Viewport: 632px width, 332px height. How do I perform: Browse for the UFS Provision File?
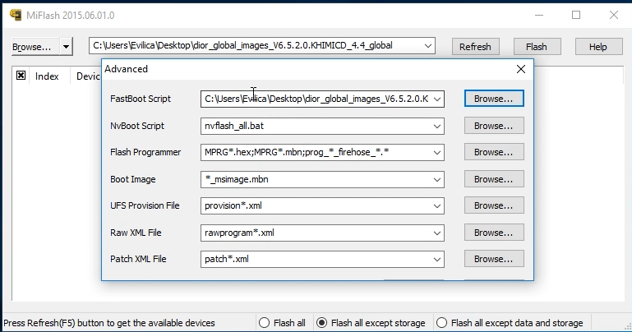pos(494,205)
